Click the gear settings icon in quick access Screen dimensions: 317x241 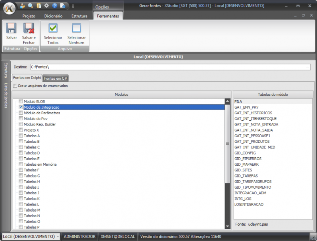[47, 6]
